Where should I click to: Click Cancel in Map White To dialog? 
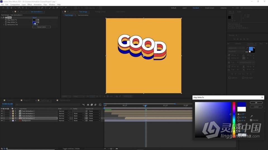256,107
